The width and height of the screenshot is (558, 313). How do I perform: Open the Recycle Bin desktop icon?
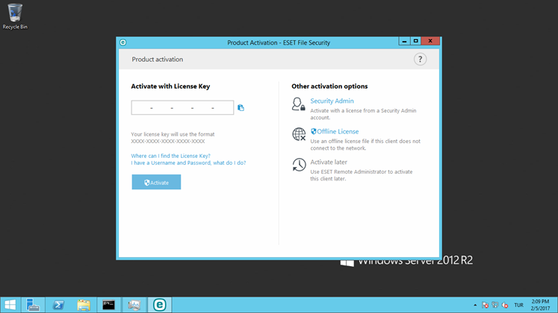click(15, 16)
